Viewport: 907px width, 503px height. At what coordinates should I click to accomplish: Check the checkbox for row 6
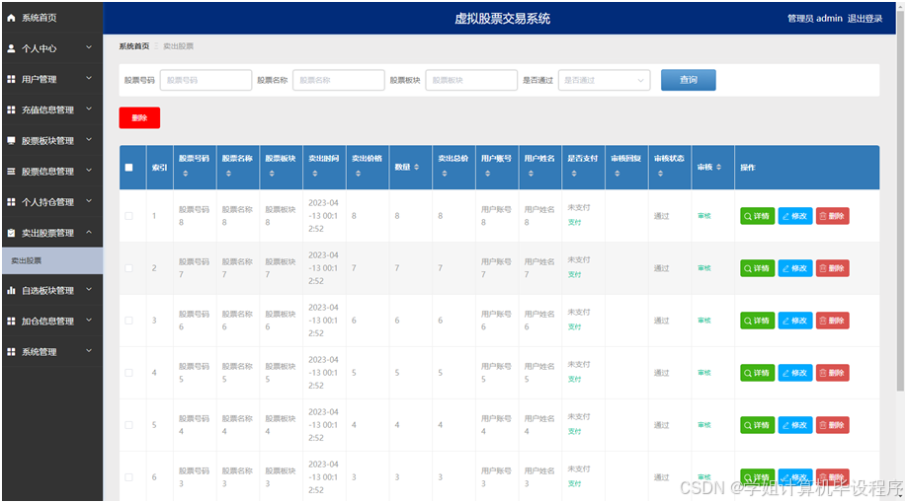[x=129, y=477]
